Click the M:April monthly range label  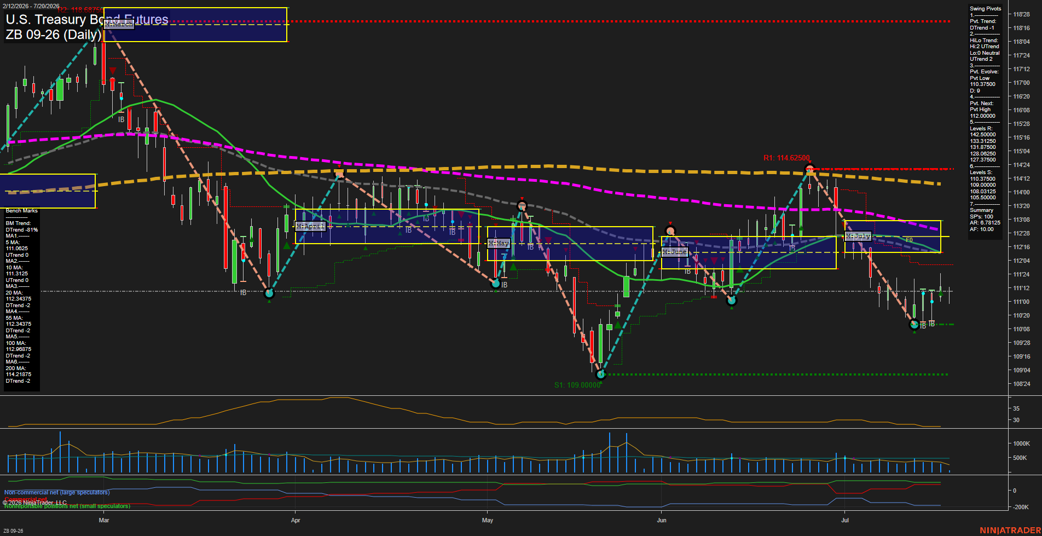pos(310,226)
